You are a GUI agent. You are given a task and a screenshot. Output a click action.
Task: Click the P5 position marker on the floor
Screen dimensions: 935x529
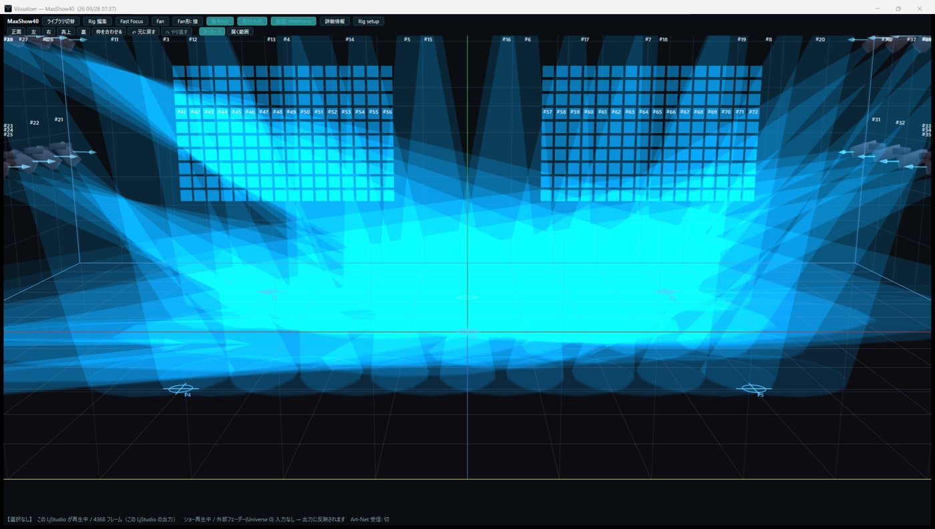coord(753,389)
